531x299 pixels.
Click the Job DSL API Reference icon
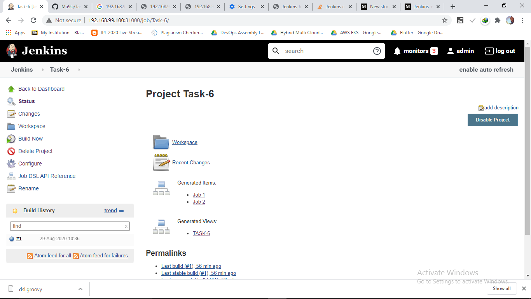(11, 176)
